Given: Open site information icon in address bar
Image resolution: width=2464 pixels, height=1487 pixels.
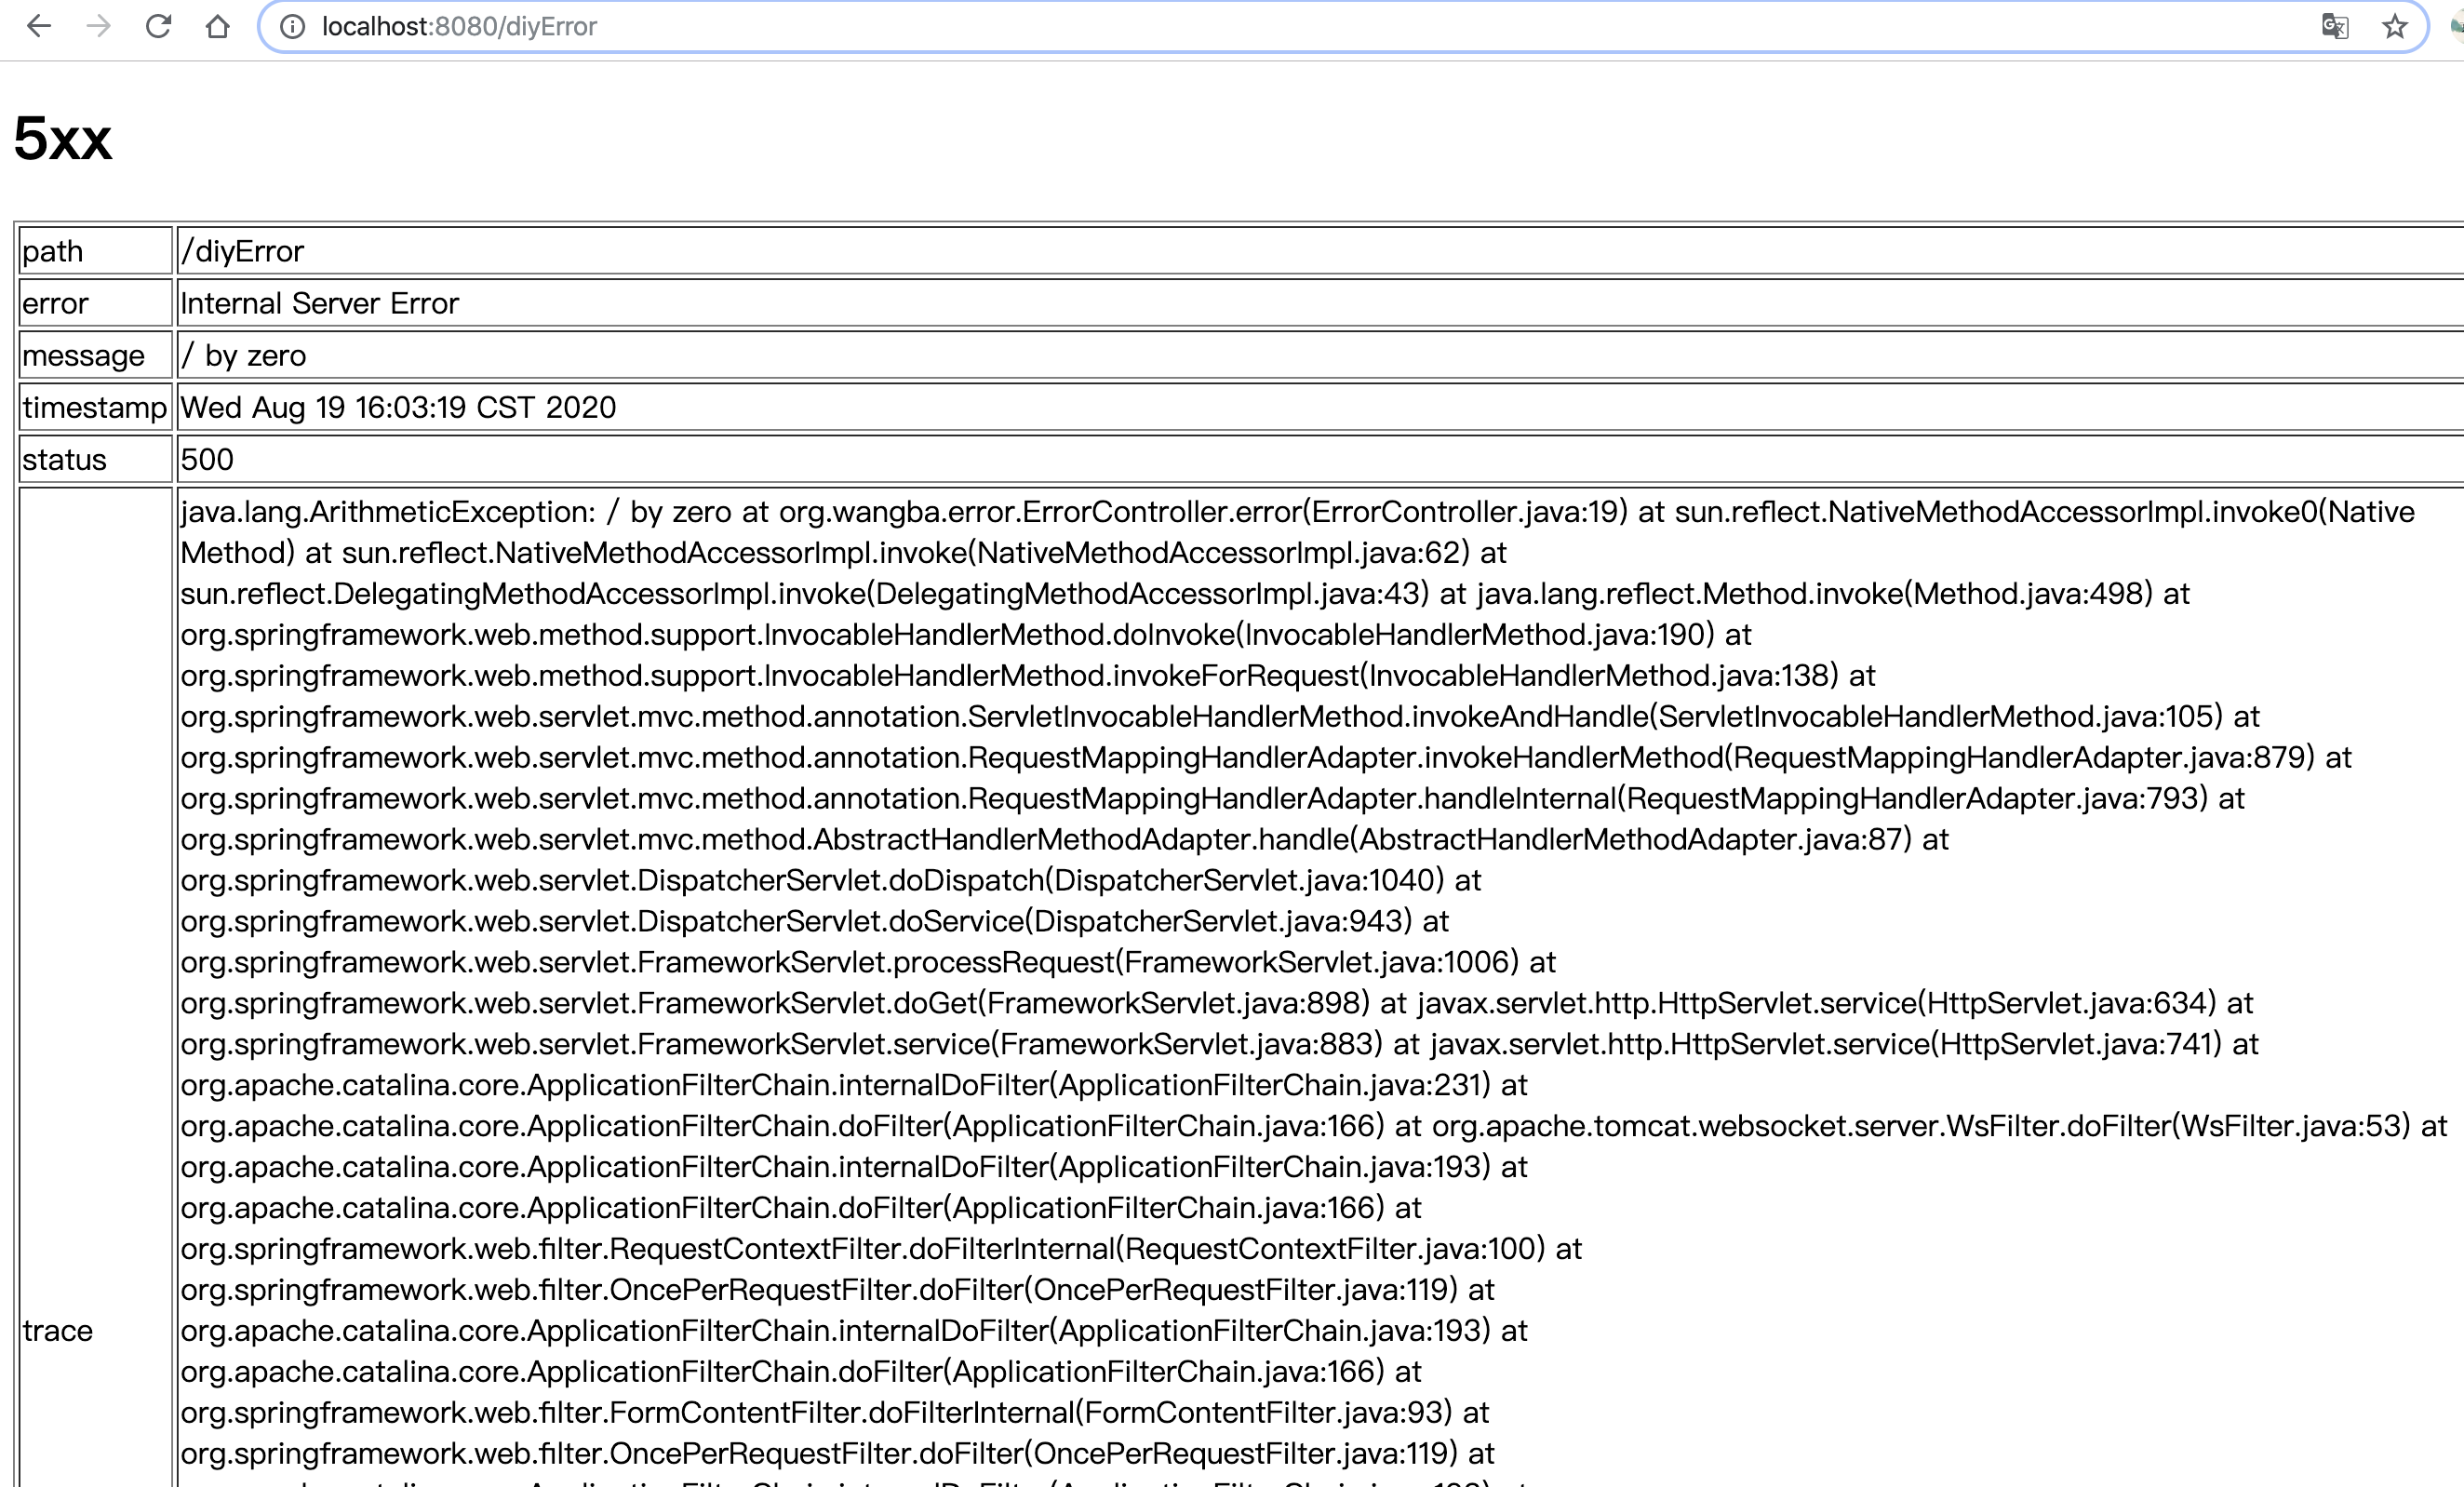Looking at the screenshot, I should click(292, 26).
